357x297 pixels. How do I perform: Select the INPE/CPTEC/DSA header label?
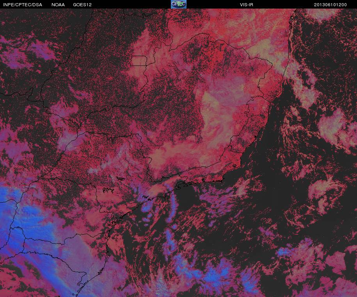pos(23,5)
